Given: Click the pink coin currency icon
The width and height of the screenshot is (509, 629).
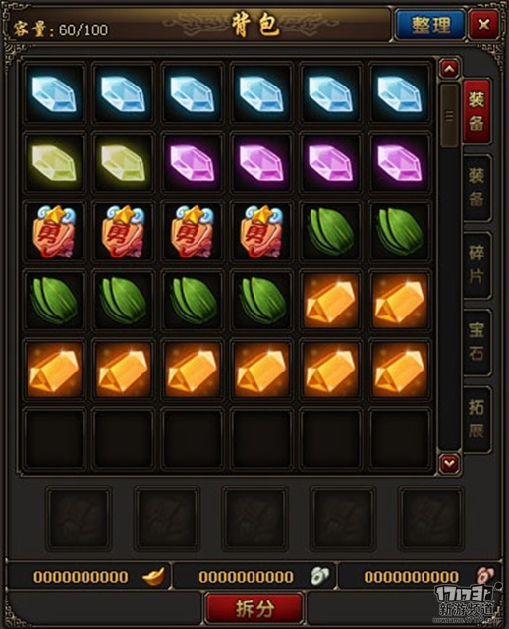Looking at the screenshot, I should pyautogui.click(x=484, y=576).
